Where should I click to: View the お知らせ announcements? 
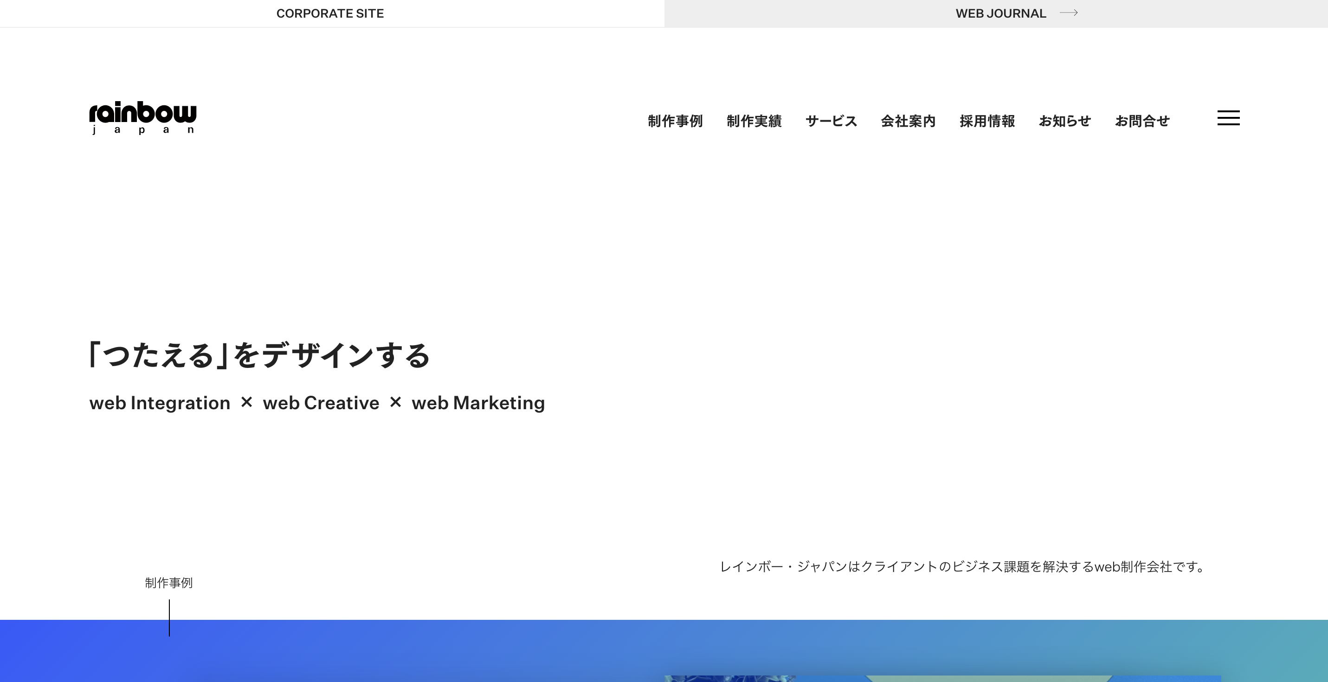[x=1064, y=121]
